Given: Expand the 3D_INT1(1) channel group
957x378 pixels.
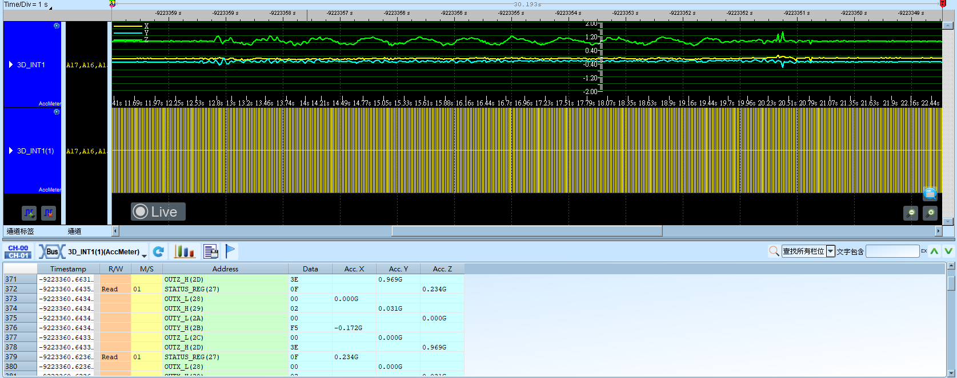Looking at the screenshot, I should pyautogui.click(x=11, y=151).
